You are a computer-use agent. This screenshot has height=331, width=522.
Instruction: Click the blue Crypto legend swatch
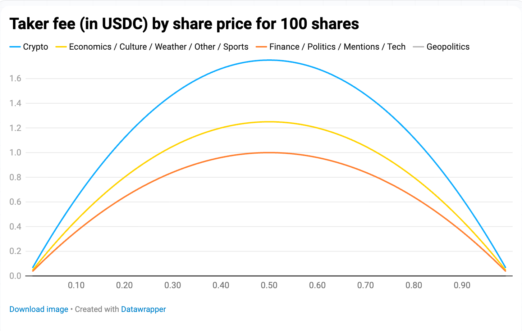click(15, 47)
